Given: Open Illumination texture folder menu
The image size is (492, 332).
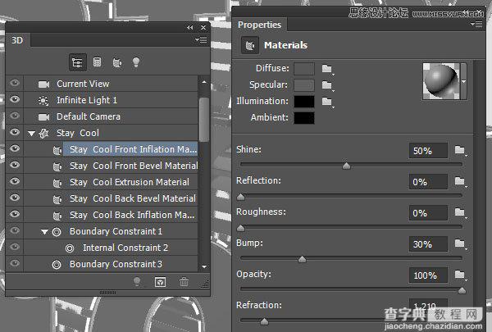Looking at the screenshot, I should pyautogui.click(x=327, y=102).
